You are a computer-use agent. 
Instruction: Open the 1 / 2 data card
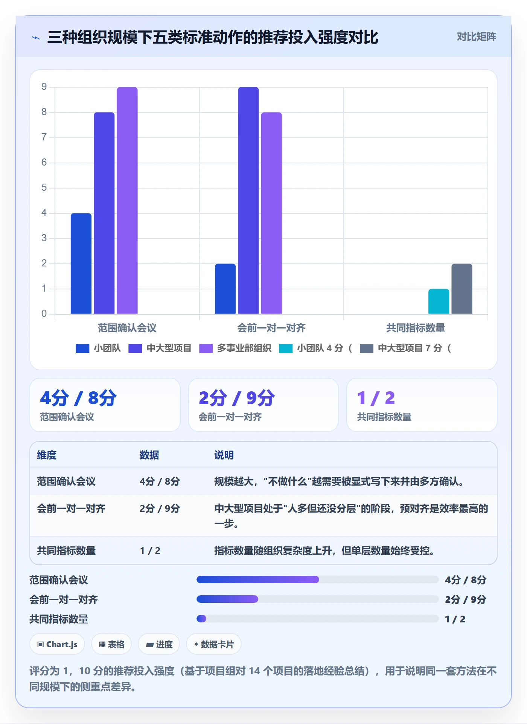tap(422, 405)
